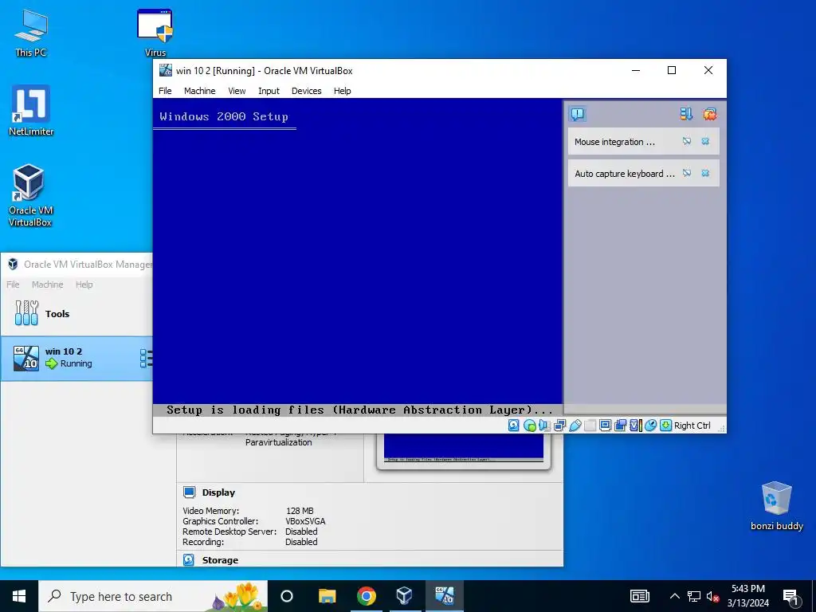This screenshot has width=816, height=612.
Task: Show hidden system tray icons
Action: (x=674, y=596)
